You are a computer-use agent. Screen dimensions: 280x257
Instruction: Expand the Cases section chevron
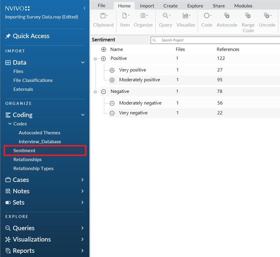click(x=82, y=180)
